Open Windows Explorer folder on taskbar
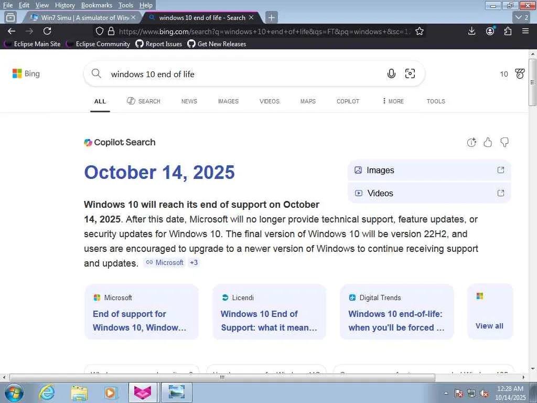This screenshot has height=403, width=537. pyautogui.click(x=79, y=393)
